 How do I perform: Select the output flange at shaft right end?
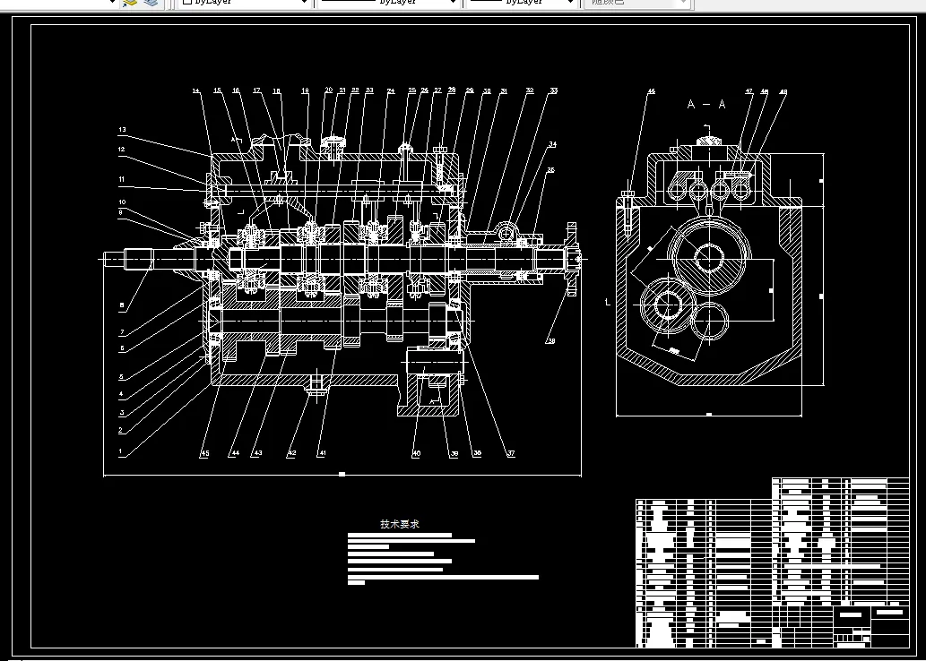[x=572, y=259]
